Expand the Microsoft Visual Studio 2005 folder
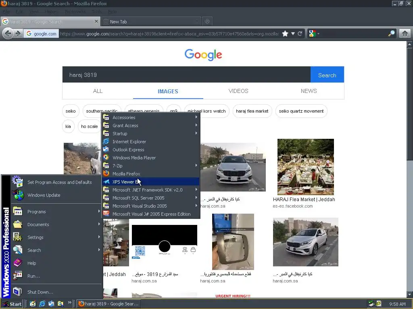The image size is (413, 309). tap(151, 206)
